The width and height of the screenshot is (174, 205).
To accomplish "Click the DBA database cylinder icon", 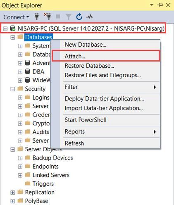I will coord(27,72).
